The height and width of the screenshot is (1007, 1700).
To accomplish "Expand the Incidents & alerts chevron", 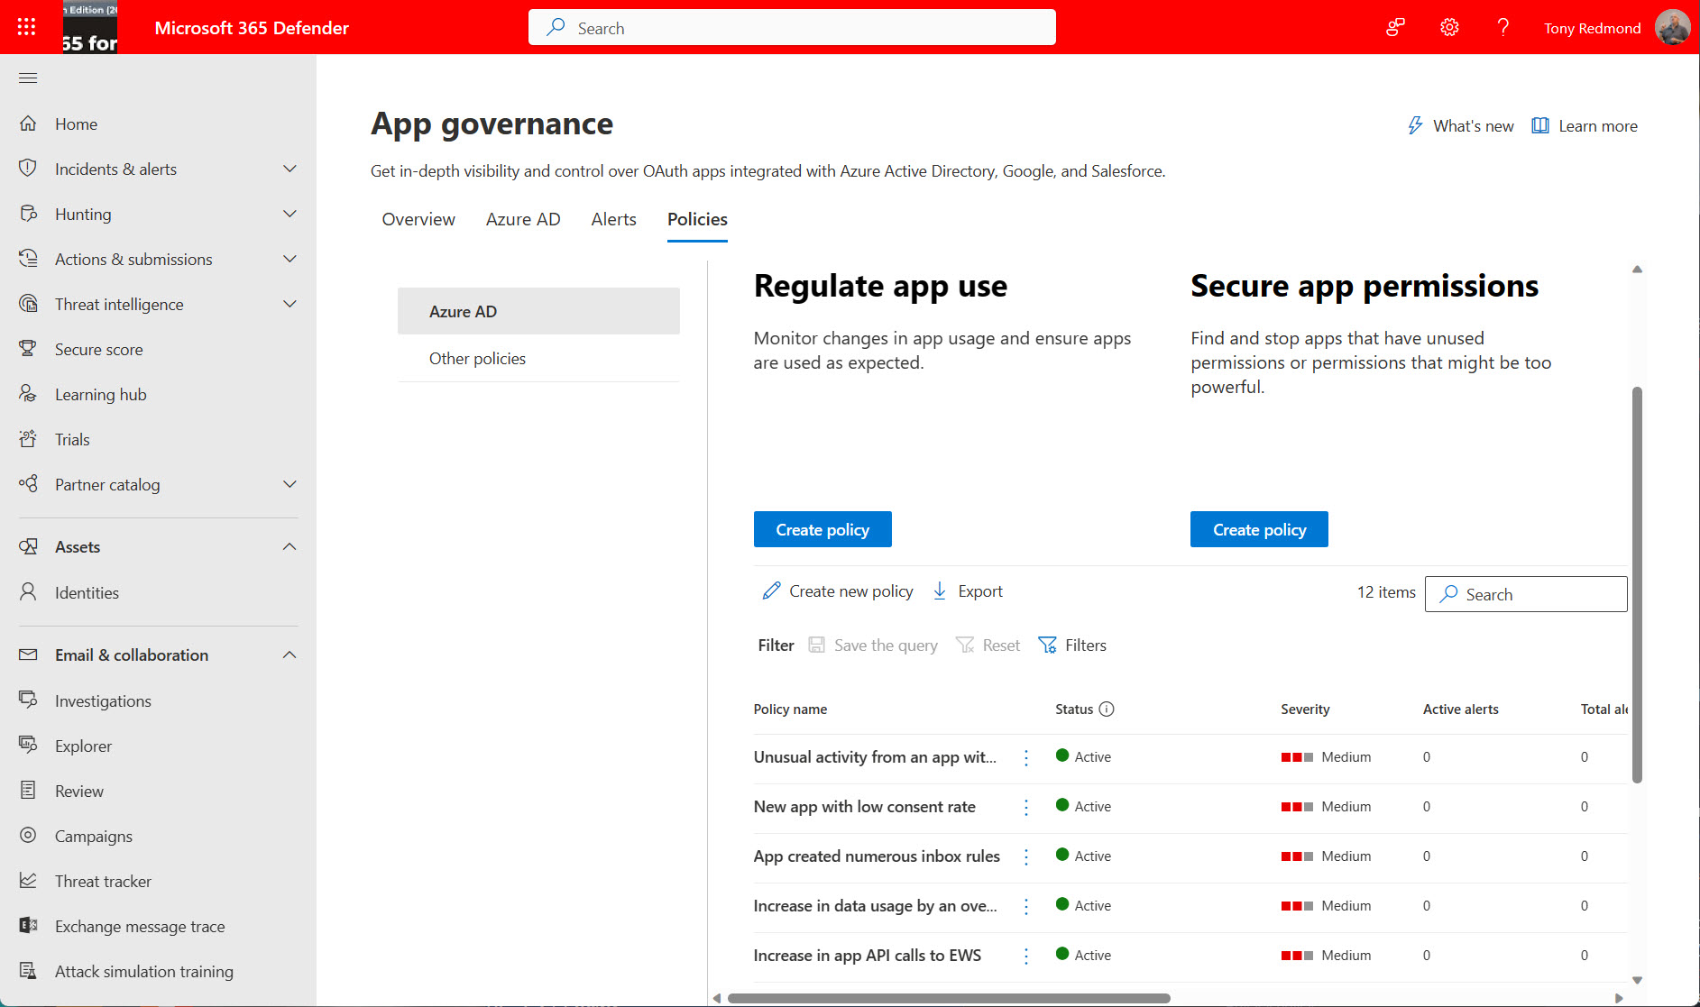I will pos(289,169).
